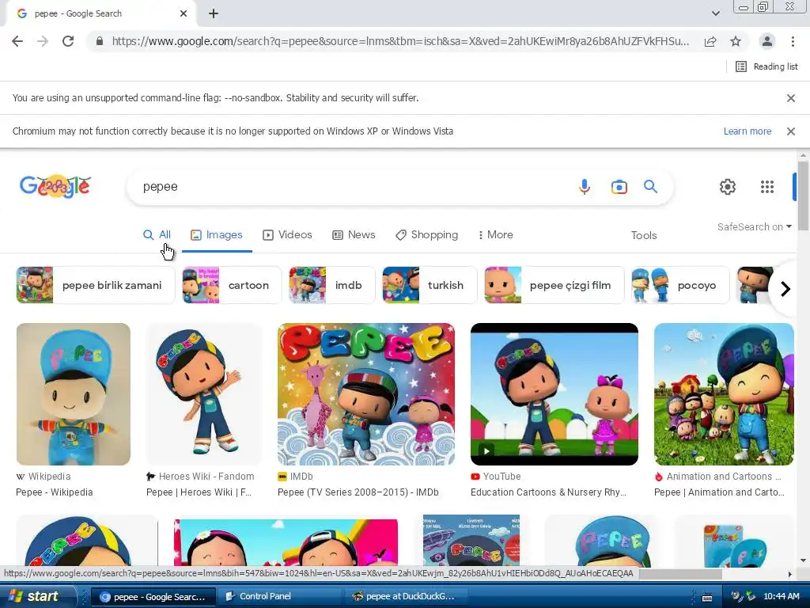
Task: Click the on-screen keyboard tray icon
Action: pyautogui.click(x=707, y=597)
